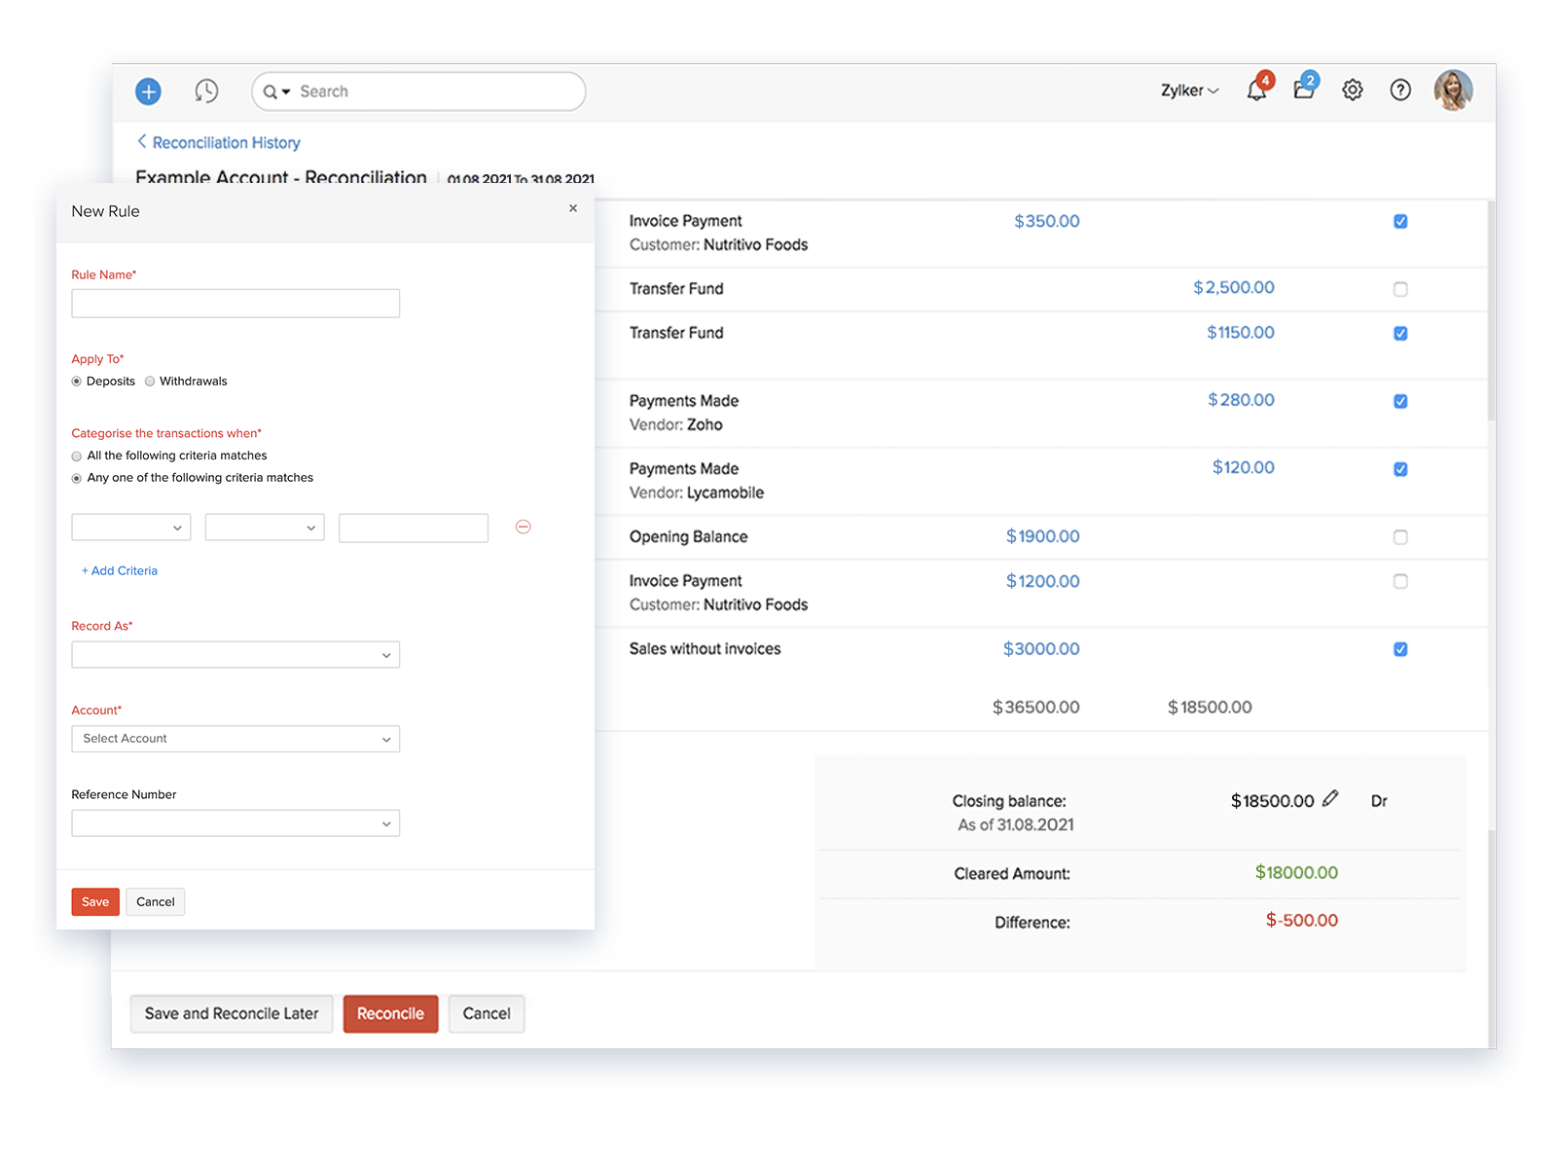Open the Select Account dropdown
The image size is (1557, 1168).
[235, 739]
